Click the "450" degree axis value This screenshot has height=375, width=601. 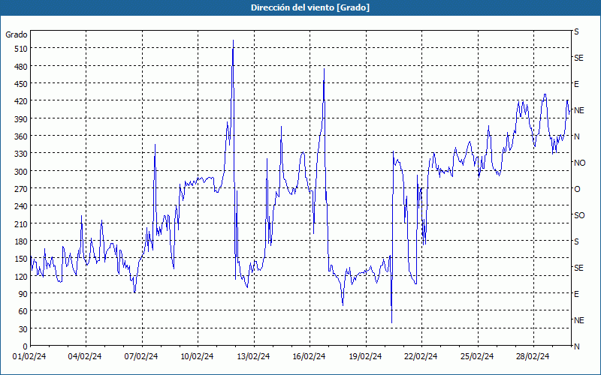[x=21, y=84]
